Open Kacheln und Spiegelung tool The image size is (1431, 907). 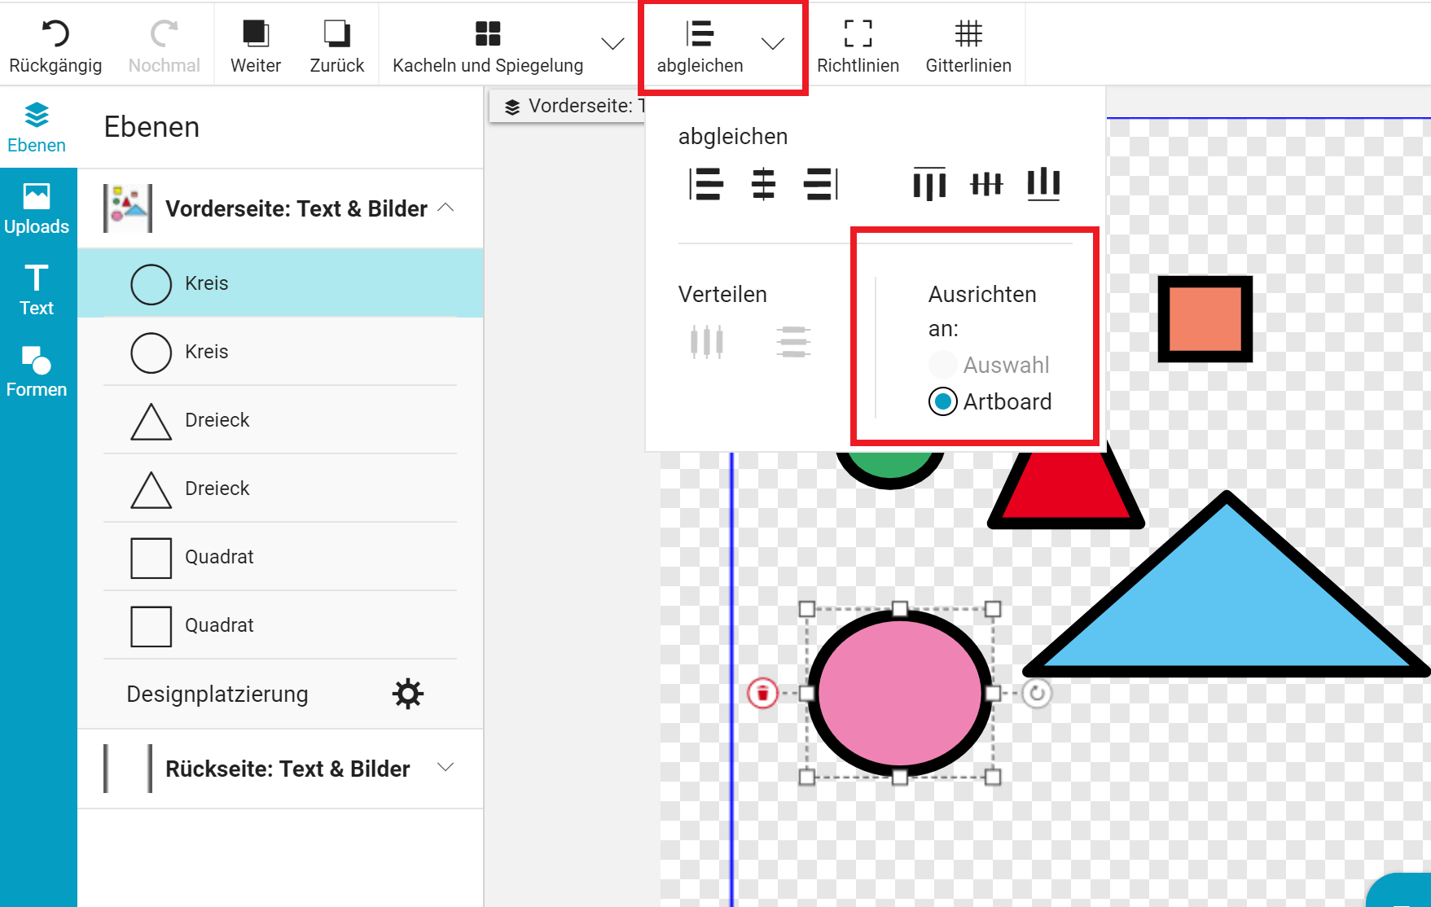coord(488,46)
